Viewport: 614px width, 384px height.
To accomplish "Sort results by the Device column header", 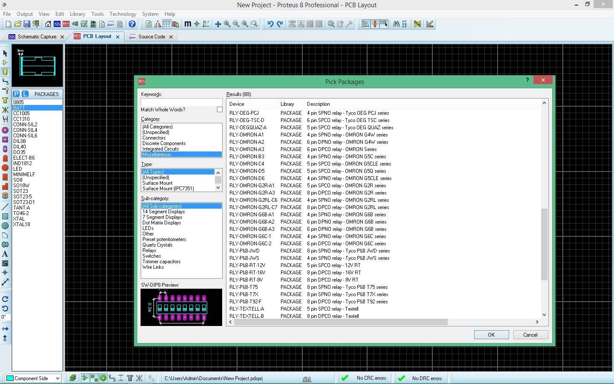I will click(252, 104).
